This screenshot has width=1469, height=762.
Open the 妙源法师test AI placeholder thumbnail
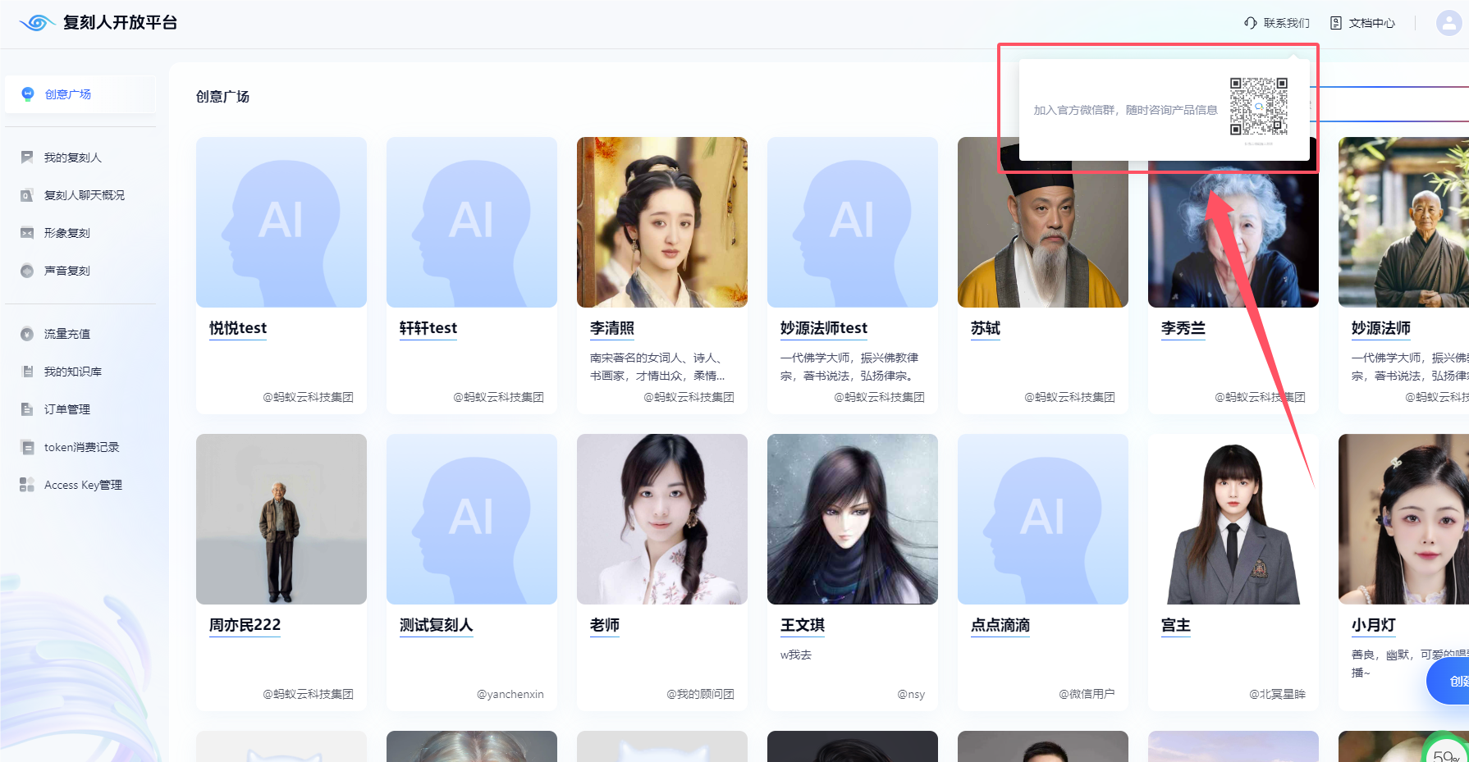click(853, 222)
